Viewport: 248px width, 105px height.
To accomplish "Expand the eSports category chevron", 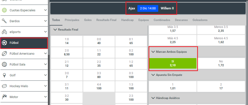I will [45, 32].
